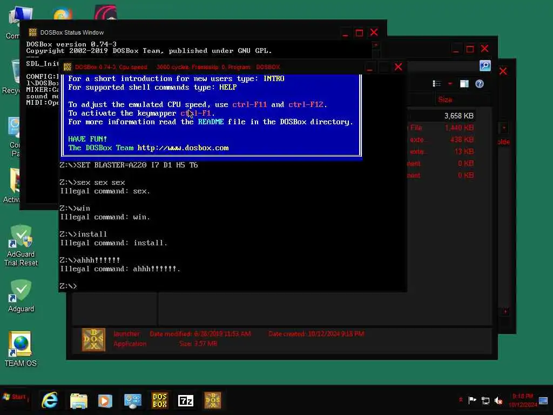The width and height of the screenshot is (553, 415).
Task: Select the Recycle Bin desktop icon
Action: pyautogui.click(x=13, y=77)
